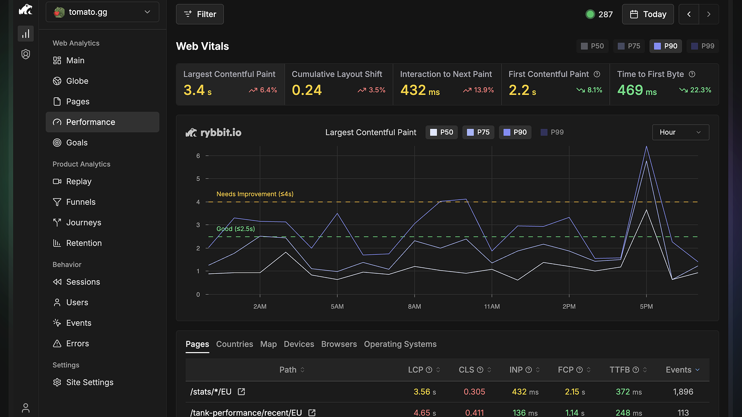The width and height of the screenshot is (742, 417).
Task: Click the Rybbit frog logo
Action: (26, 10)
